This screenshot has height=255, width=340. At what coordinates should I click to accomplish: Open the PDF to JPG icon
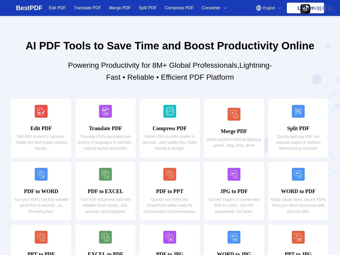tap(170, 237)
